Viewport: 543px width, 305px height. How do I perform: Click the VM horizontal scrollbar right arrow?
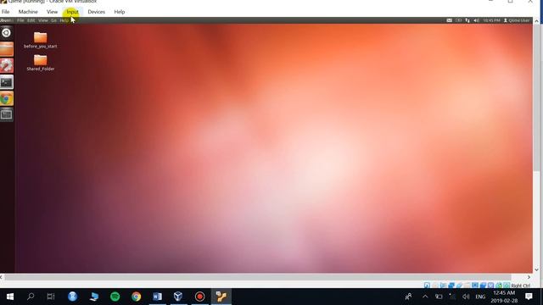coord(529,277)
